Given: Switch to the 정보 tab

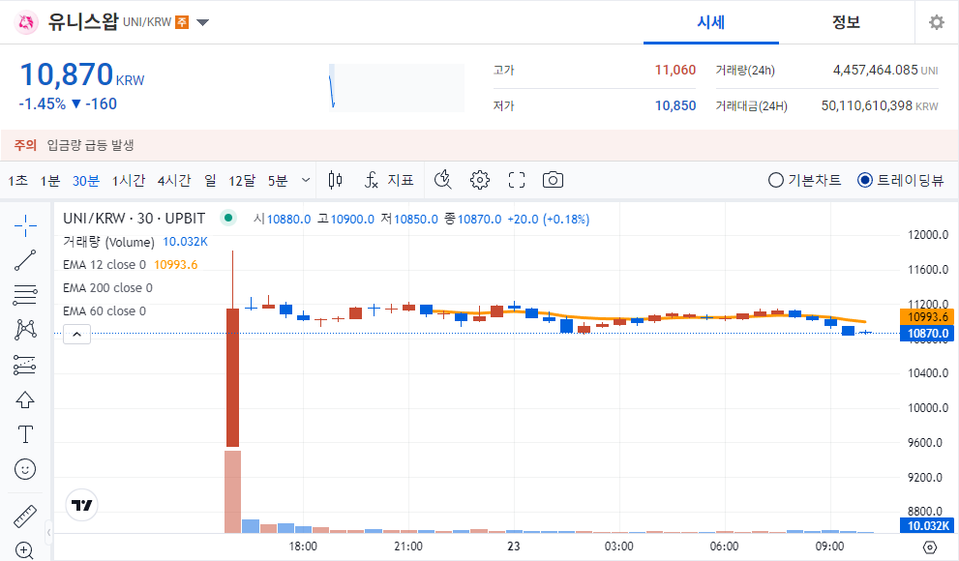Looking at the screenshot, I should [x=846, y=22].
